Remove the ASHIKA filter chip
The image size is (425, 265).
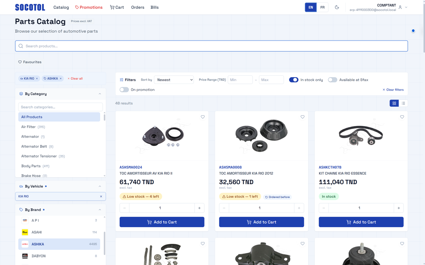[61, 78]
